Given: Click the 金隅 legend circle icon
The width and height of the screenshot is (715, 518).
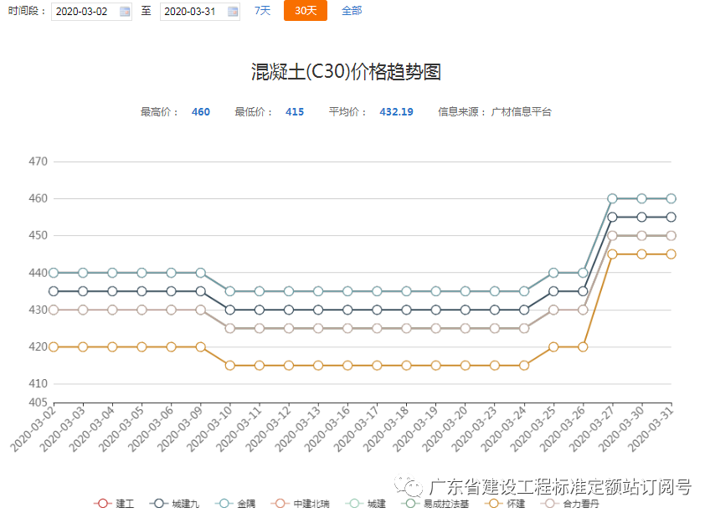Looking at the screenshot, I should [223, 504].
